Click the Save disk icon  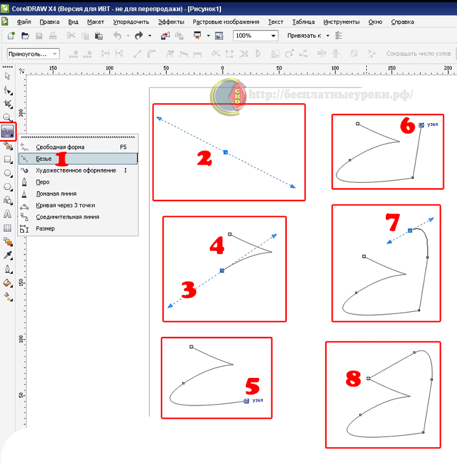39,36
